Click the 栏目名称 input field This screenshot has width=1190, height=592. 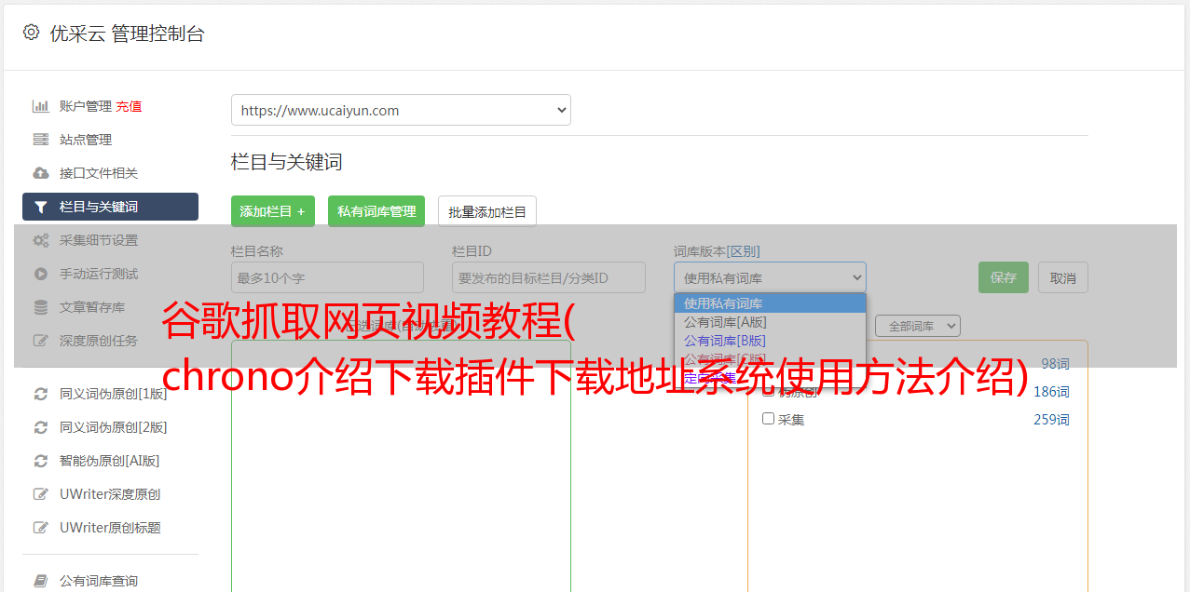tap(327, 277)
